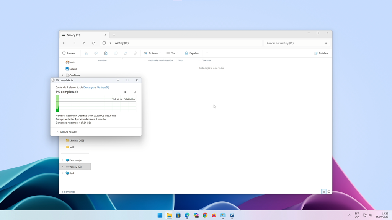
Task: Click the Paste toolbar icon
Action: coord(106,53)
